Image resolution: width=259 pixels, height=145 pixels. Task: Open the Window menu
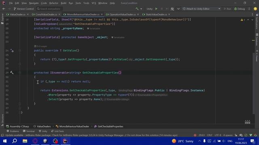point(103,3)
